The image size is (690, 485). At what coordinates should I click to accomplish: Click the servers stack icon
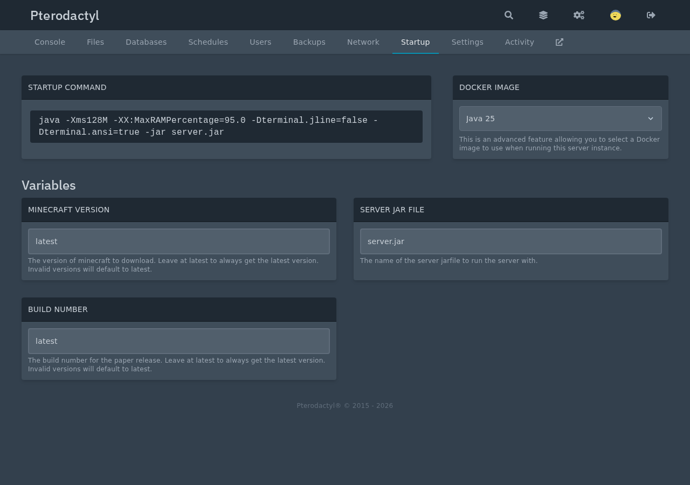click(543, 15)
